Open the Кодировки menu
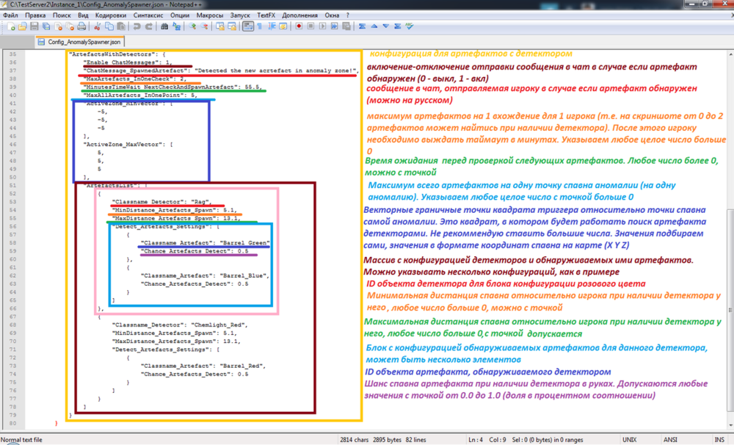 (110, 15)
